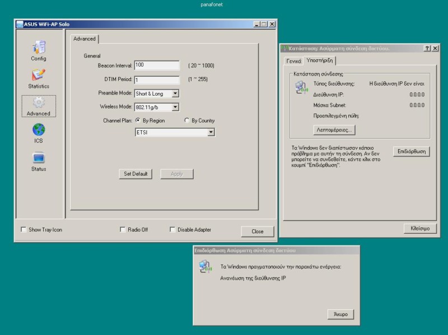
Task: Click the Μάσκα Subnet label
Action: (x=329, y=105)
